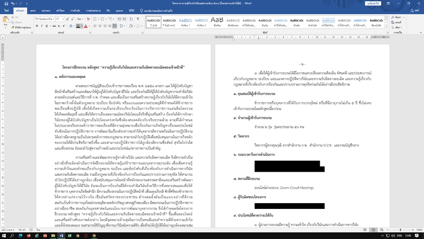Decrease font size with shrink font icon

coord(72,19)
